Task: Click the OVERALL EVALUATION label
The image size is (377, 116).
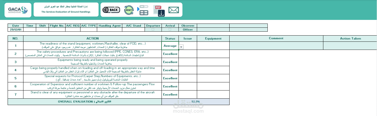Action: point(85,102)
